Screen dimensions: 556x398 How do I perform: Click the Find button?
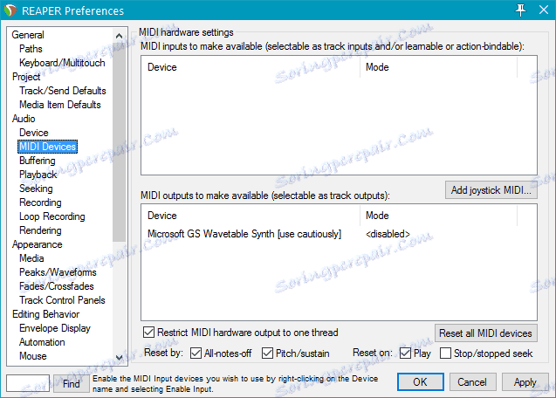(x=71, y=383)
